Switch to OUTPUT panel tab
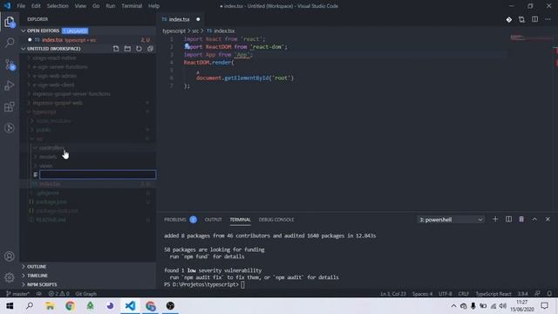 pos(213,220)
